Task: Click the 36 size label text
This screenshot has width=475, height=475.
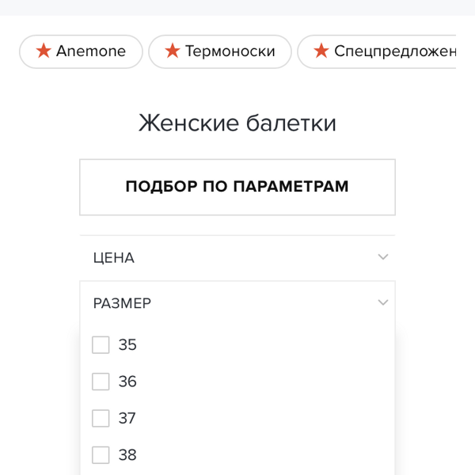Action: 127,382
